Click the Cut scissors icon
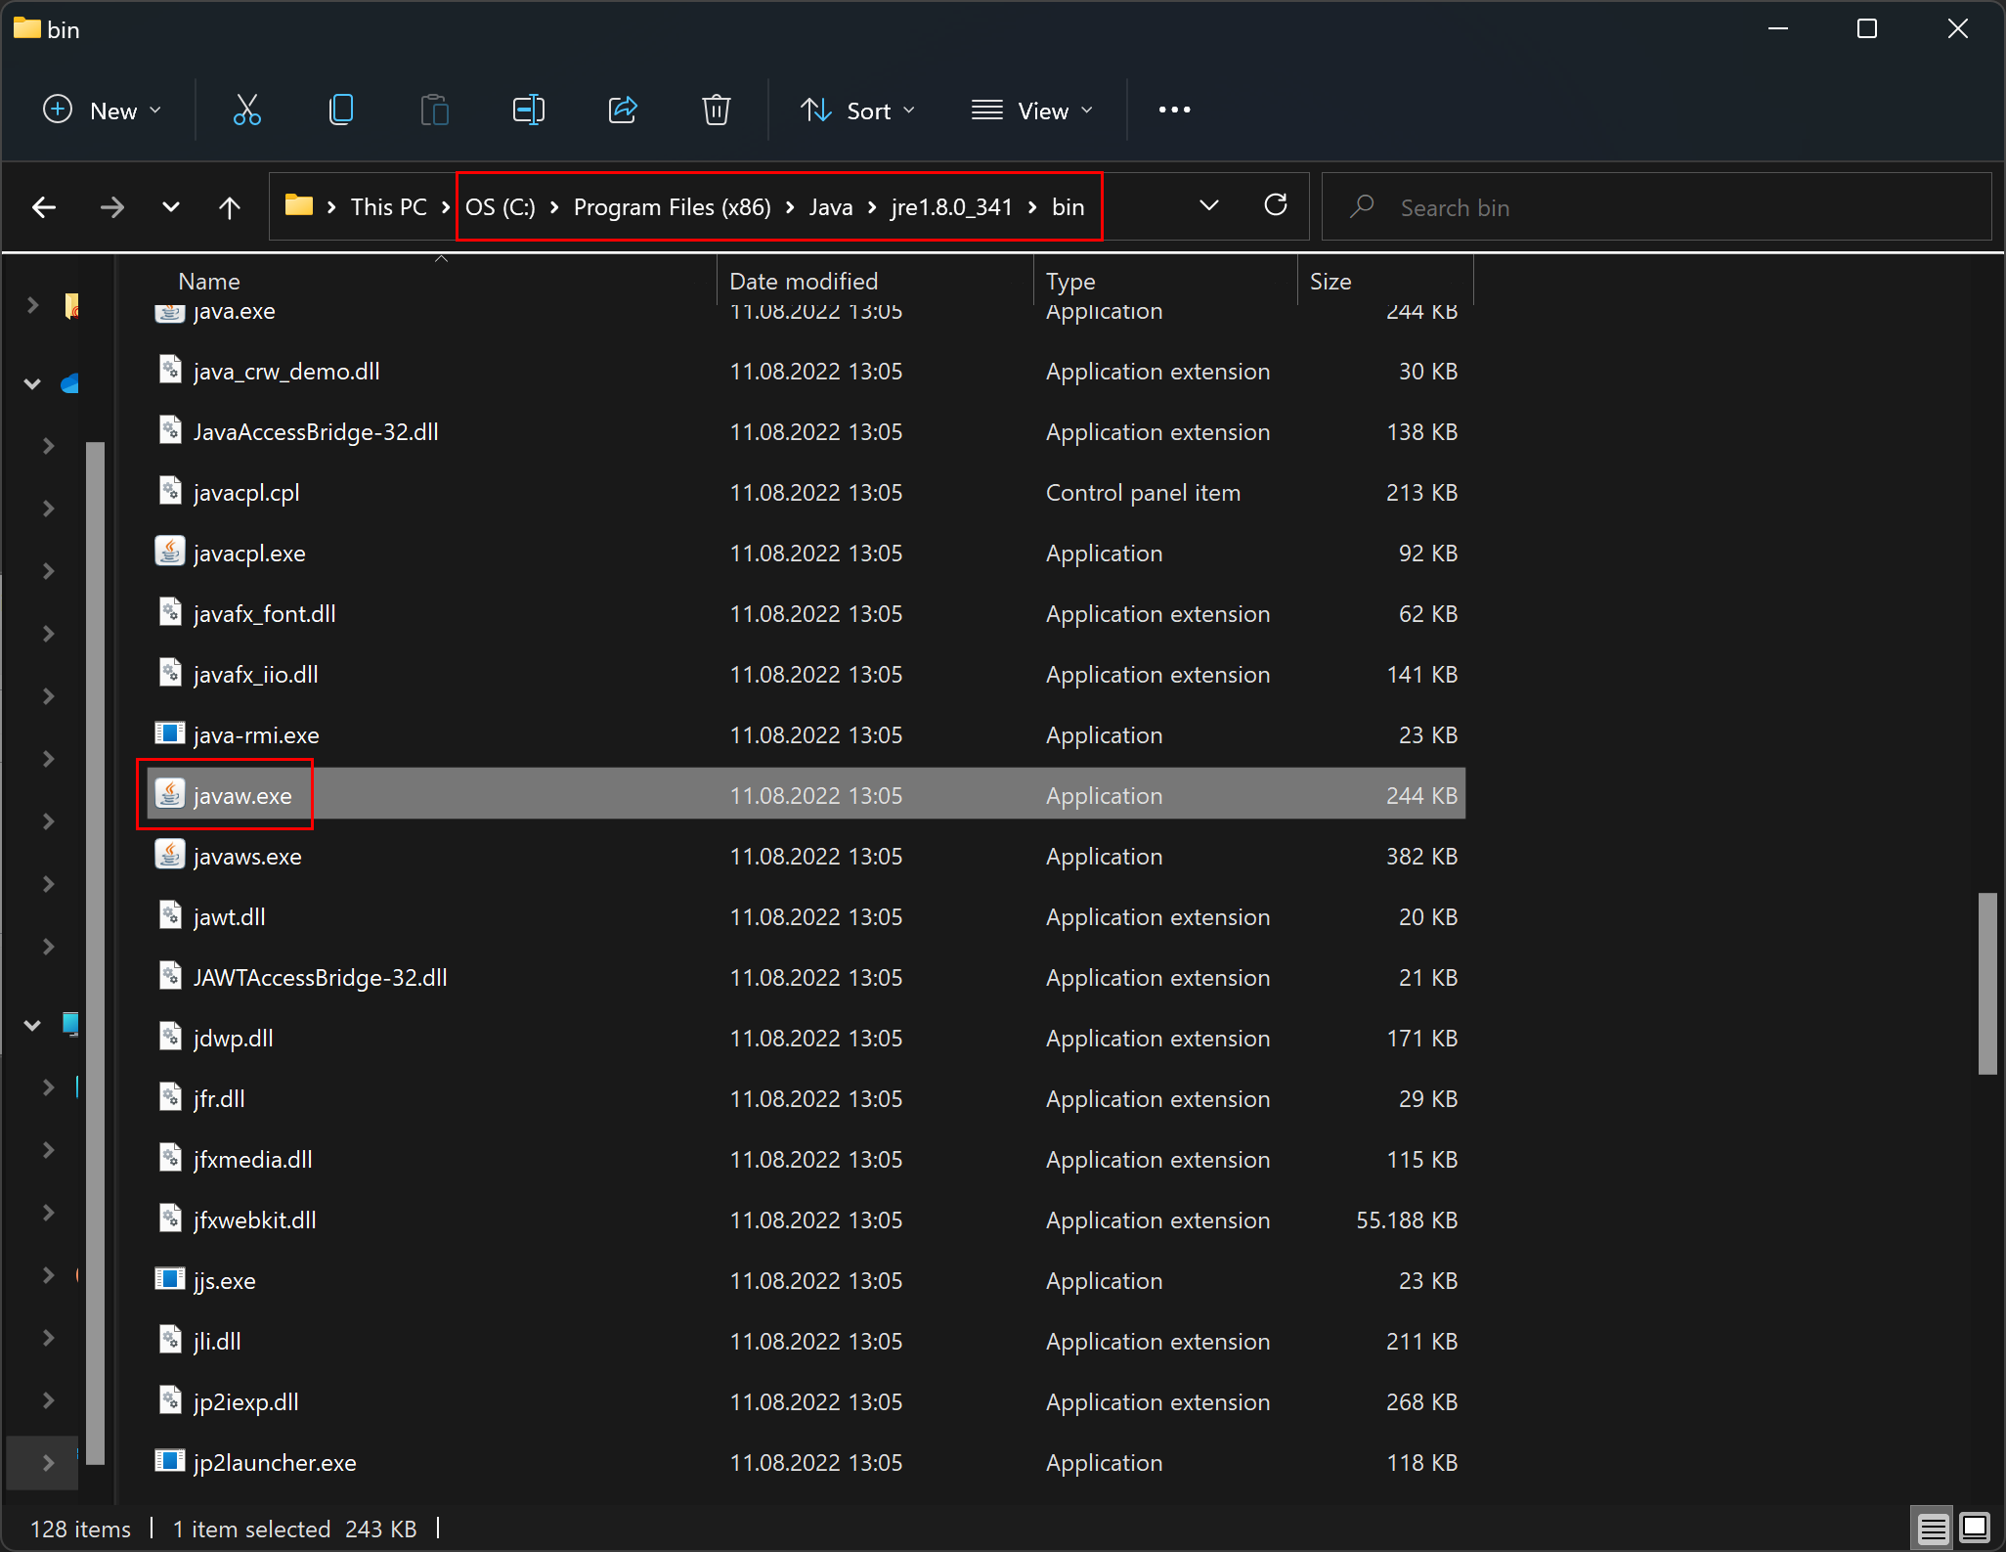Image resolution: width=2006 pixels, height=1552 pixels. 247,110
